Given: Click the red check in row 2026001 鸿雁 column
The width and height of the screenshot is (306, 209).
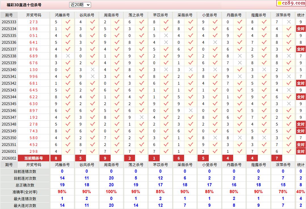Looking at the screenshot, I should pyautogui.click(x=68, y=151).
